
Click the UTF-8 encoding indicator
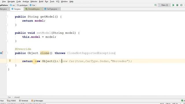click(175, 103)
